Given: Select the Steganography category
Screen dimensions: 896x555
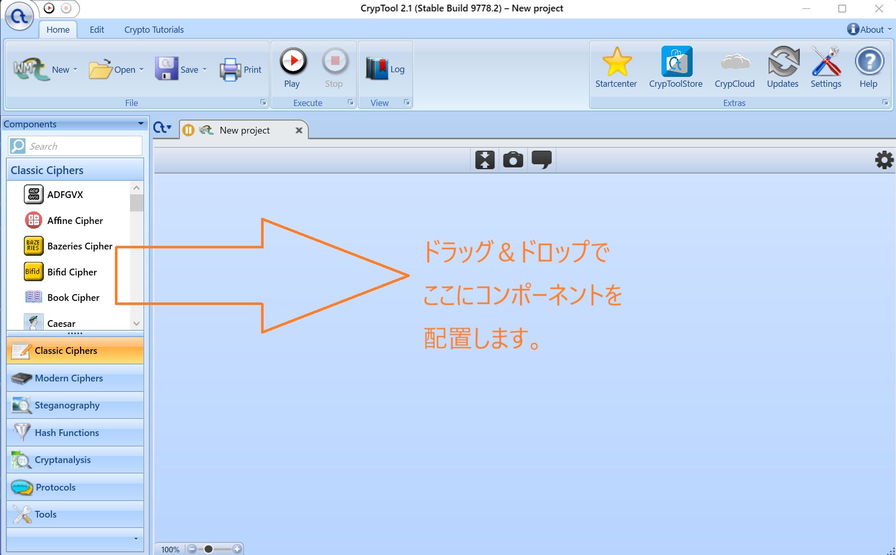Looking at the screenshot, I should tap(75, 405).
